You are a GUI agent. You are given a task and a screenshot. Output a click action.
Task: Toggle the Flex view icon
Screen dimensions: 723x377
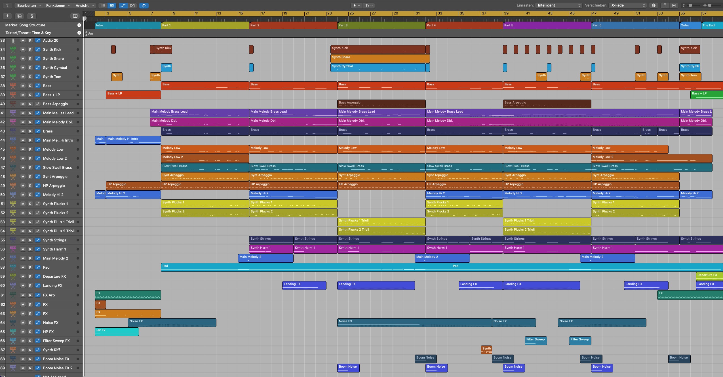point(132,5)
